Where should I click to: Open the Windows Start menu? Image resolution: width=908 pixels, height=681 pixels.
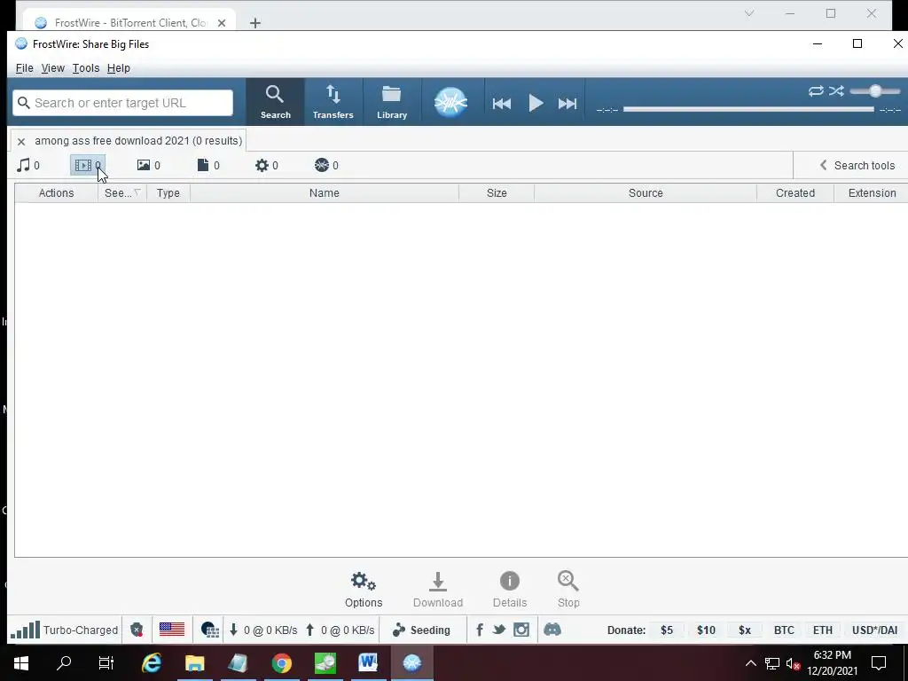coord(21,662)
